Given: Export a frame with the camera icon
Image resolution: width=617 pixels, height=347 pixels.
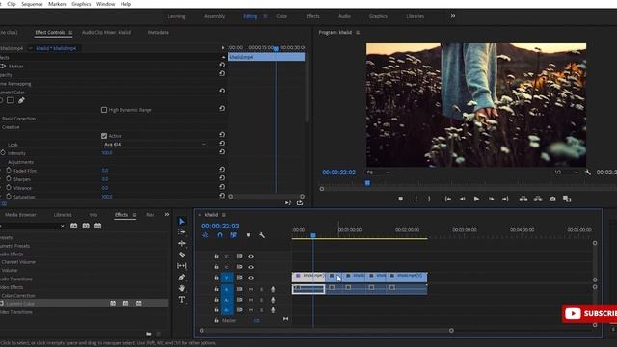Looking at the screenshot, I should 552,200.
